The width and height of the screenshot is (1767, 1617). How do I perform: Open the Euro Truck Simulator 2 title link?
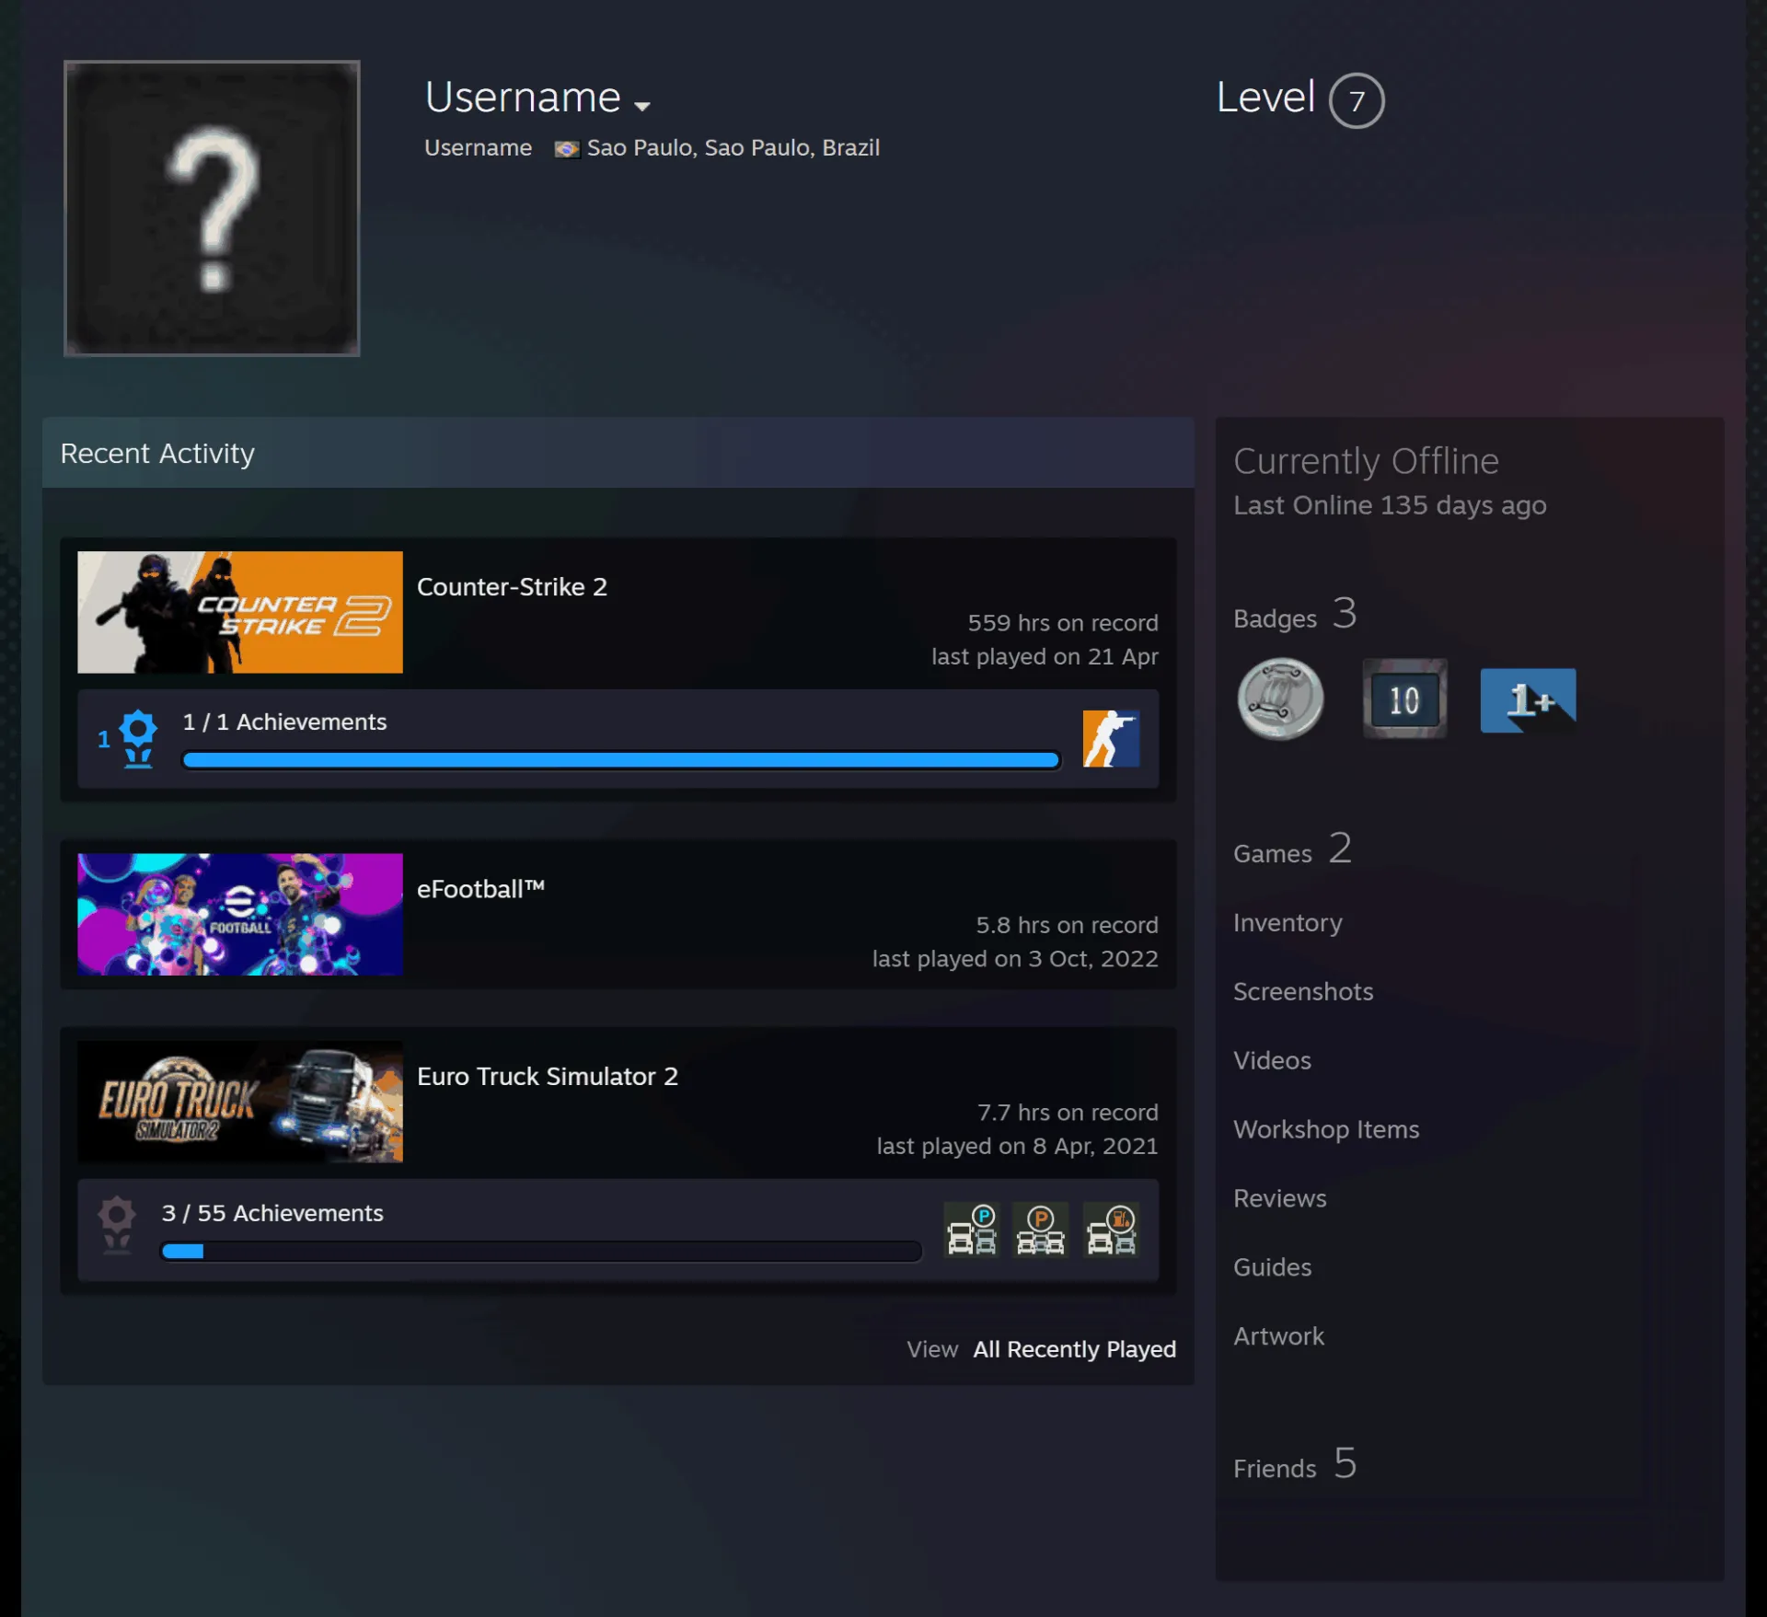click(548, 1077)
